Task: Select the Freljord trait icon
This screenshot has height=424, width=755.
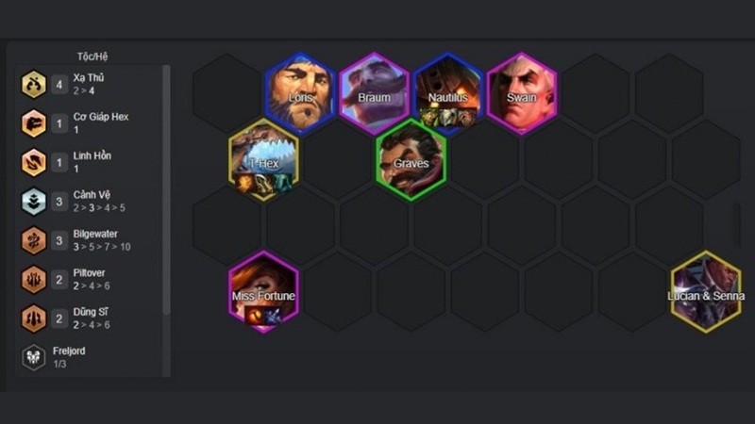Action: (x=34, y=357)
